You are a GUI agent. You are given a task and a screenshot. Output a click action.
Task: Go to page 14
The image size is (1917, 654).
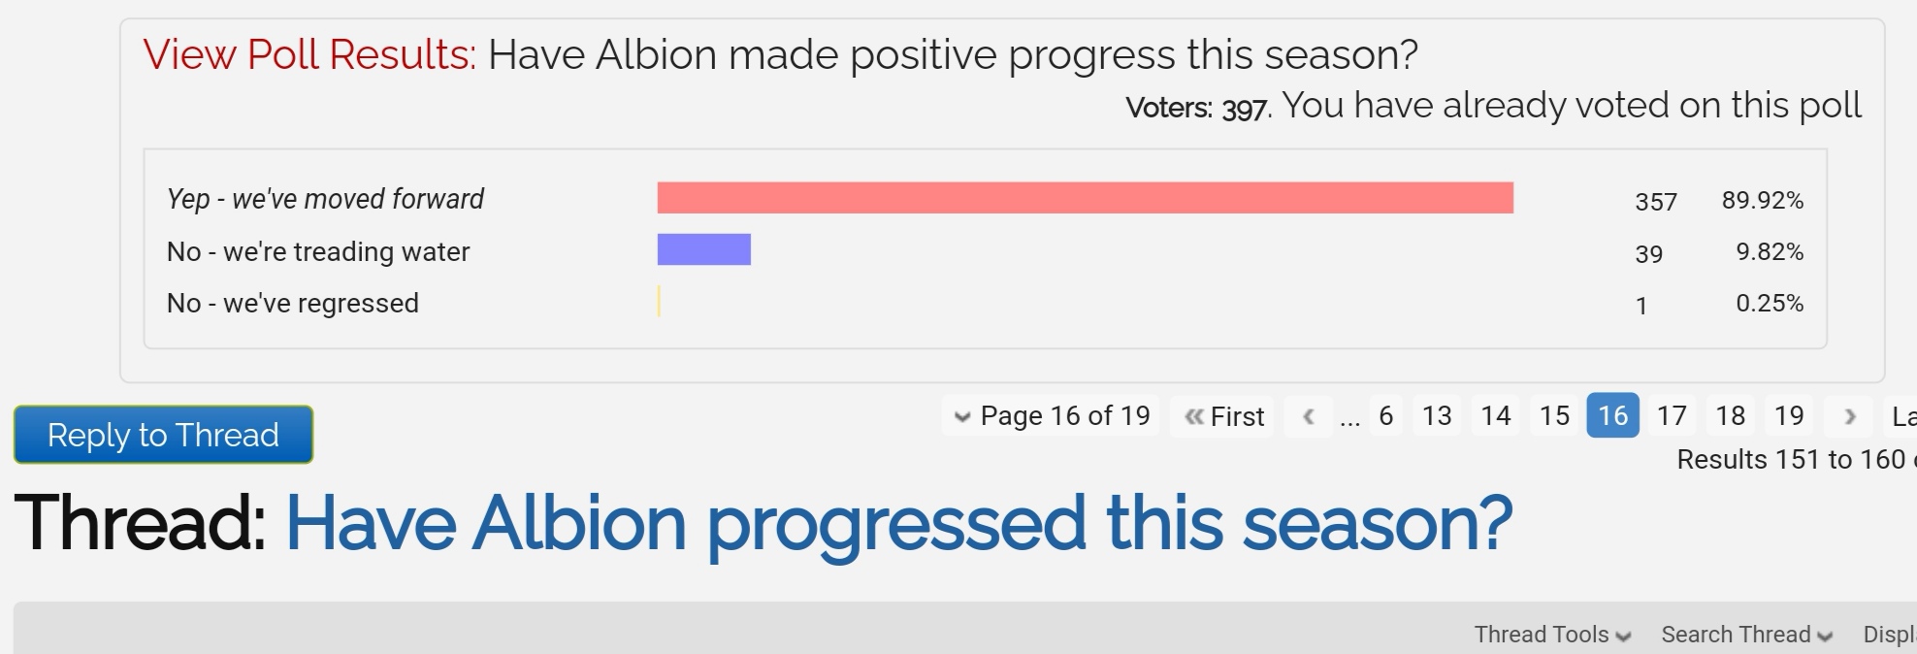click(x=1496, y=416)
